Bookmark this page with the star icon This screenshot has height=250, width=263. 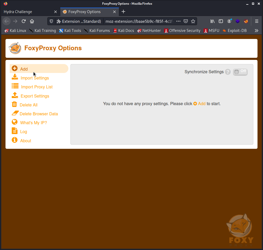click(193, 21)
